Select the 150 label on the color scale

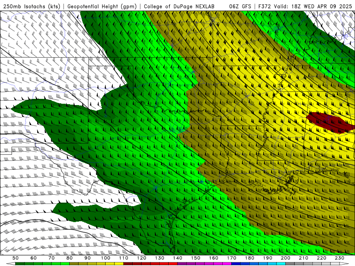(195, 258)
